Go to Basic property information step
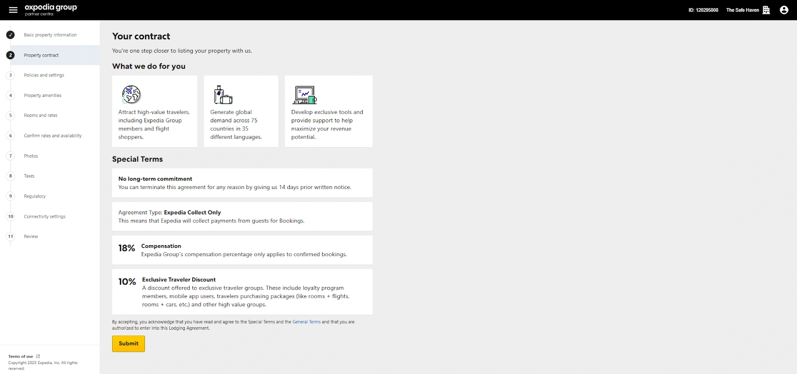 [x=50, y=35]
